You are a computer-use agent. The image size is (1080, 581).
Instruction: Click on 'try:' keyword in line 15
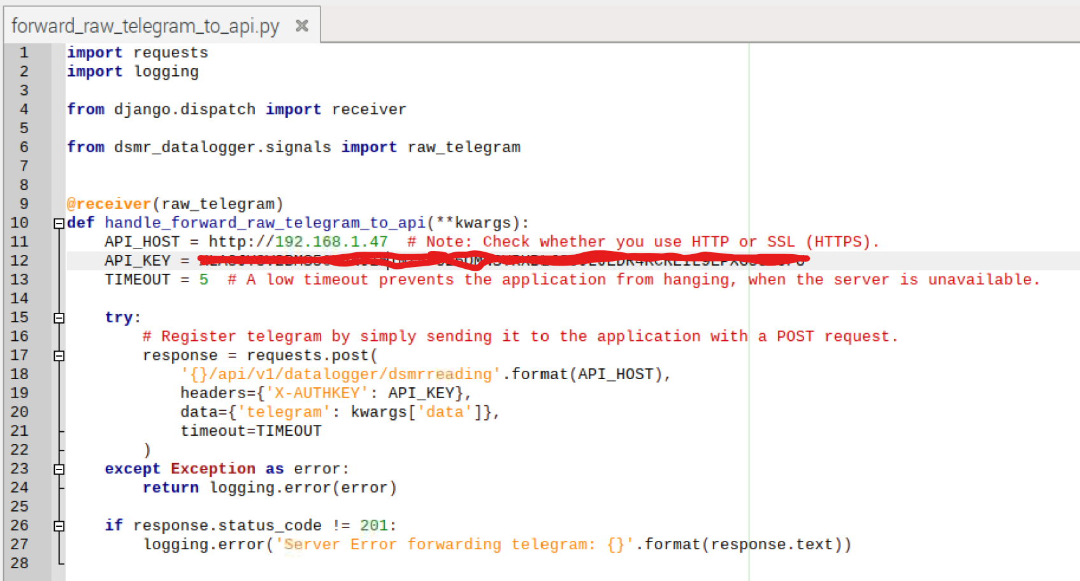123,317
